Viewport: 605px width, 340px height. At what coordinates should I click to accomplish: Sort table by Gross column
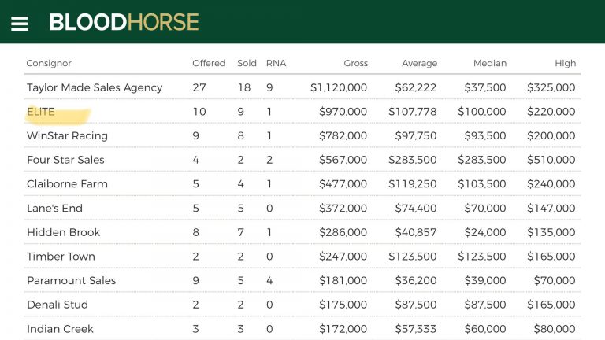(356, 63)
